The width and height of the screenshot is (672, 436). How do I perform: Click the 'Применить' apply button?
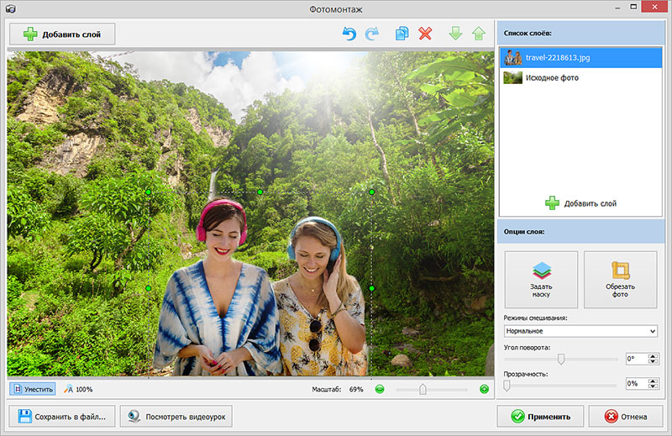pos(540,417)
